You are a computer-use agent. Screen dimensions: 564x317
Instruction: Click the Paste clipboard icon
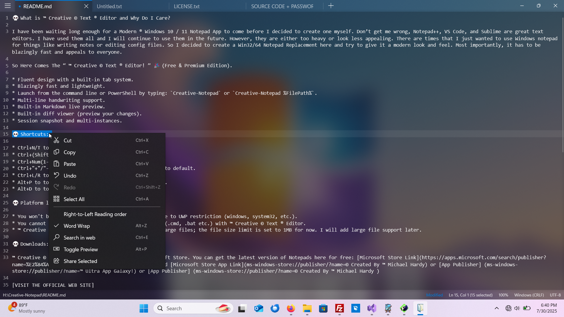56,164
